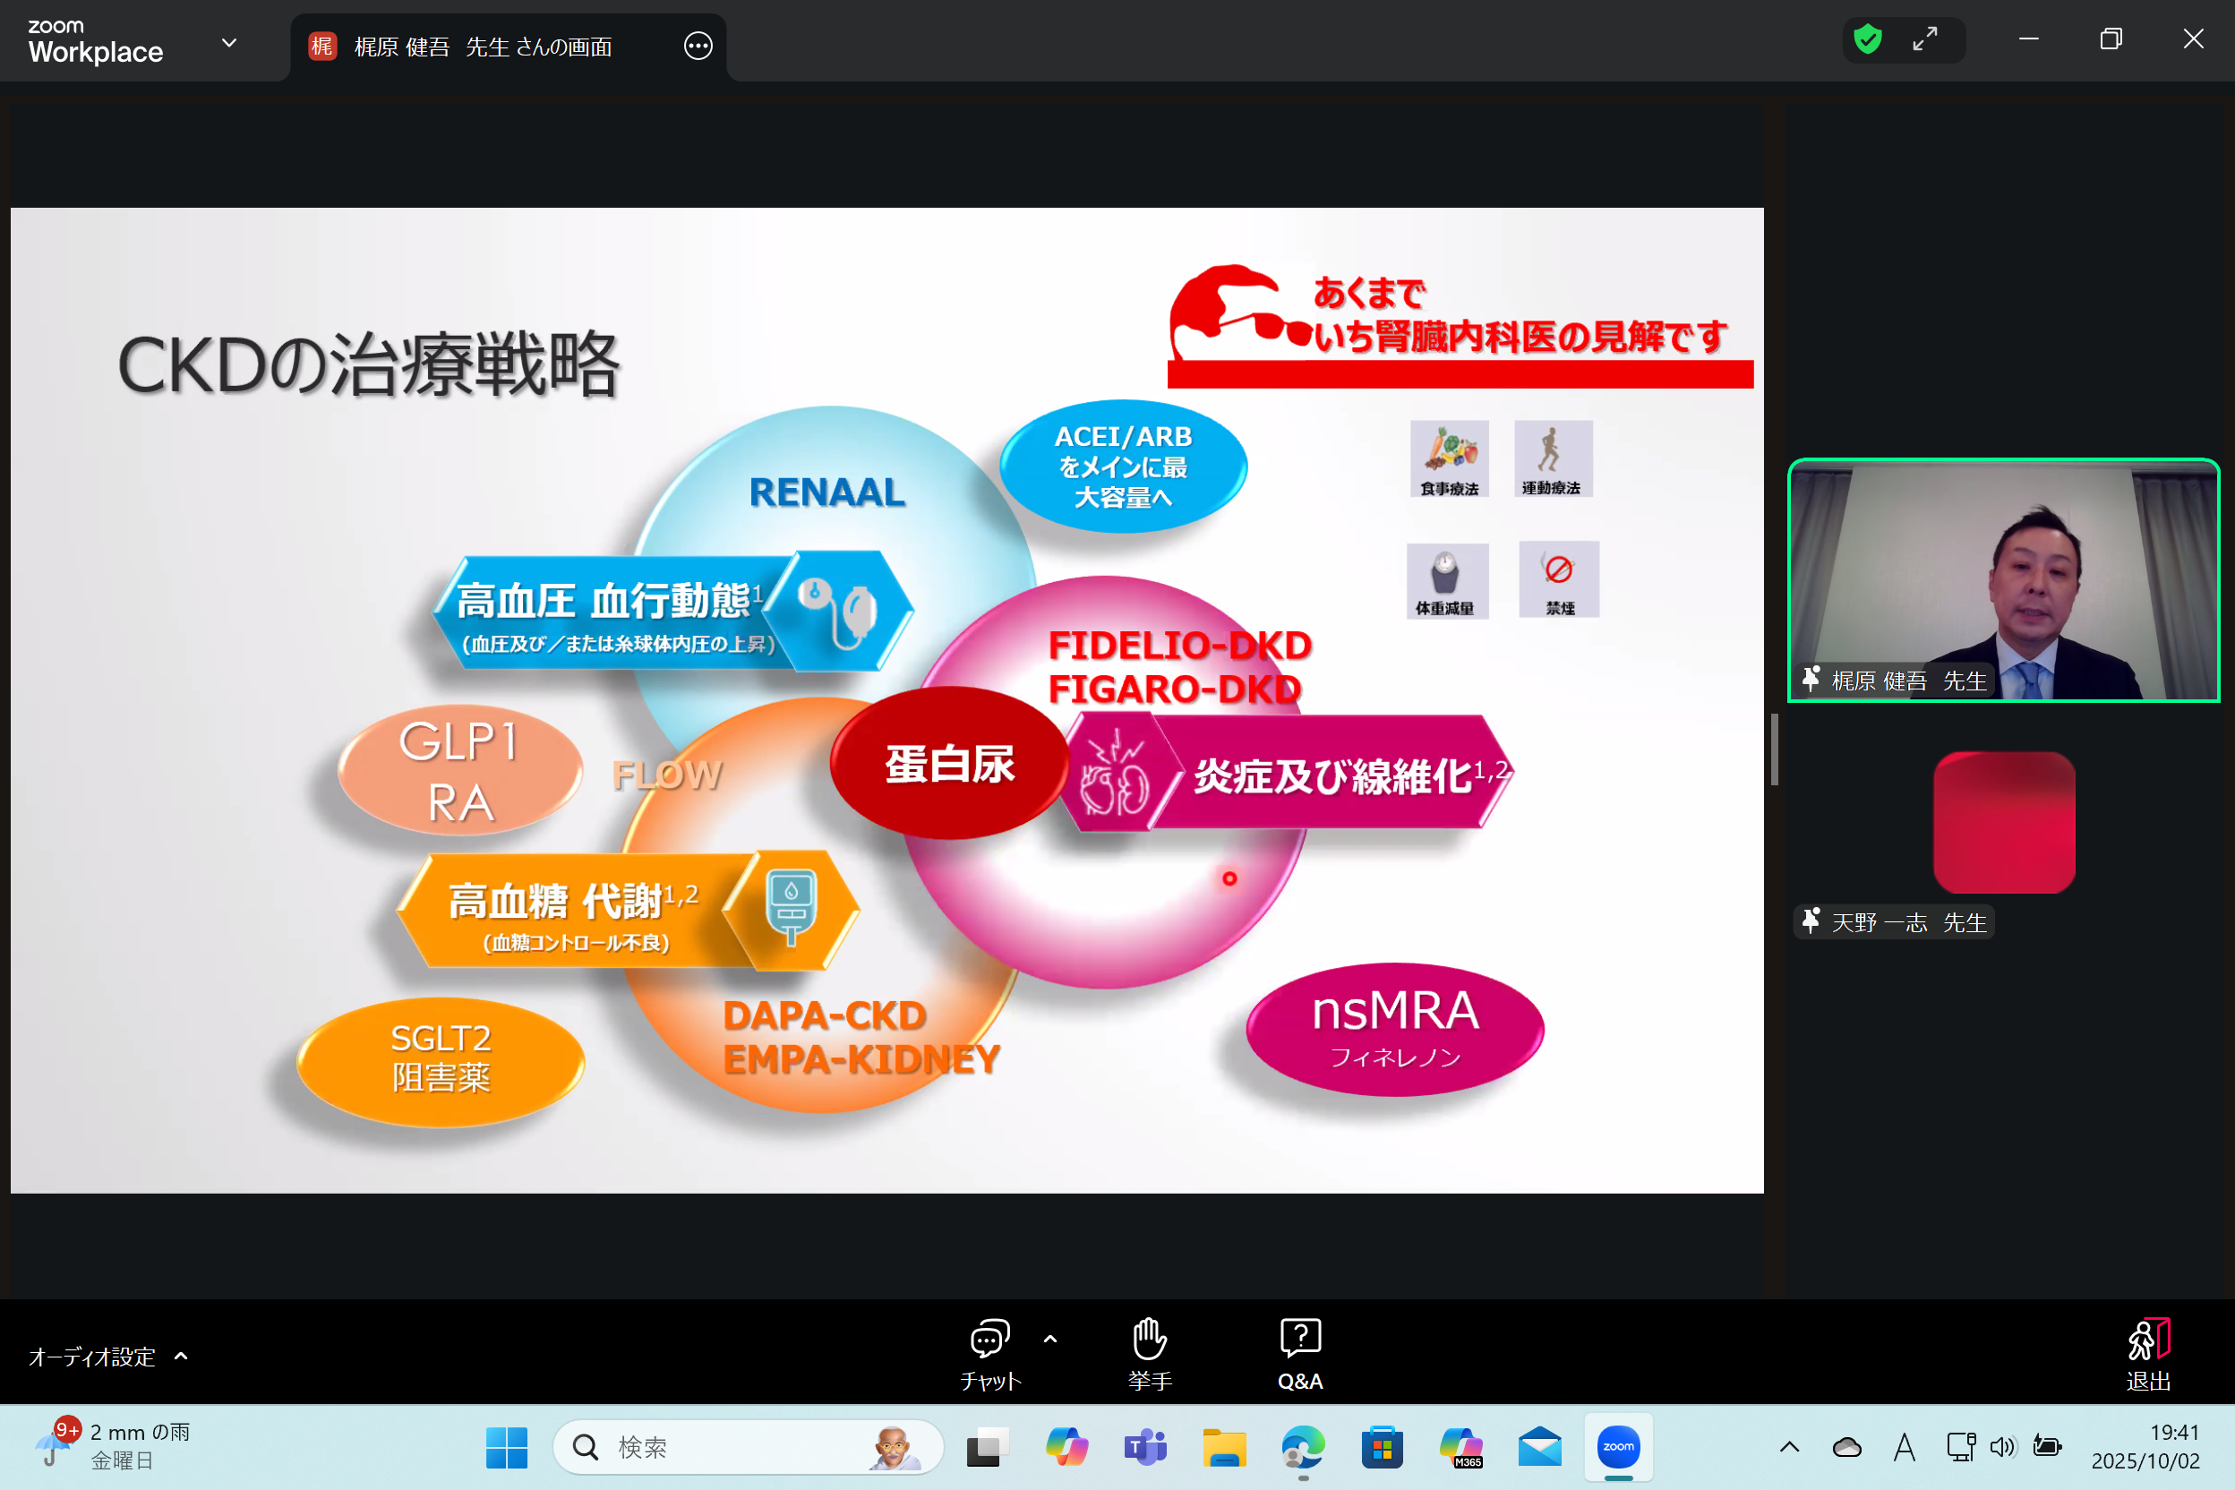Raise hand with 挙手 icon

click(x=1149, y=1339)
